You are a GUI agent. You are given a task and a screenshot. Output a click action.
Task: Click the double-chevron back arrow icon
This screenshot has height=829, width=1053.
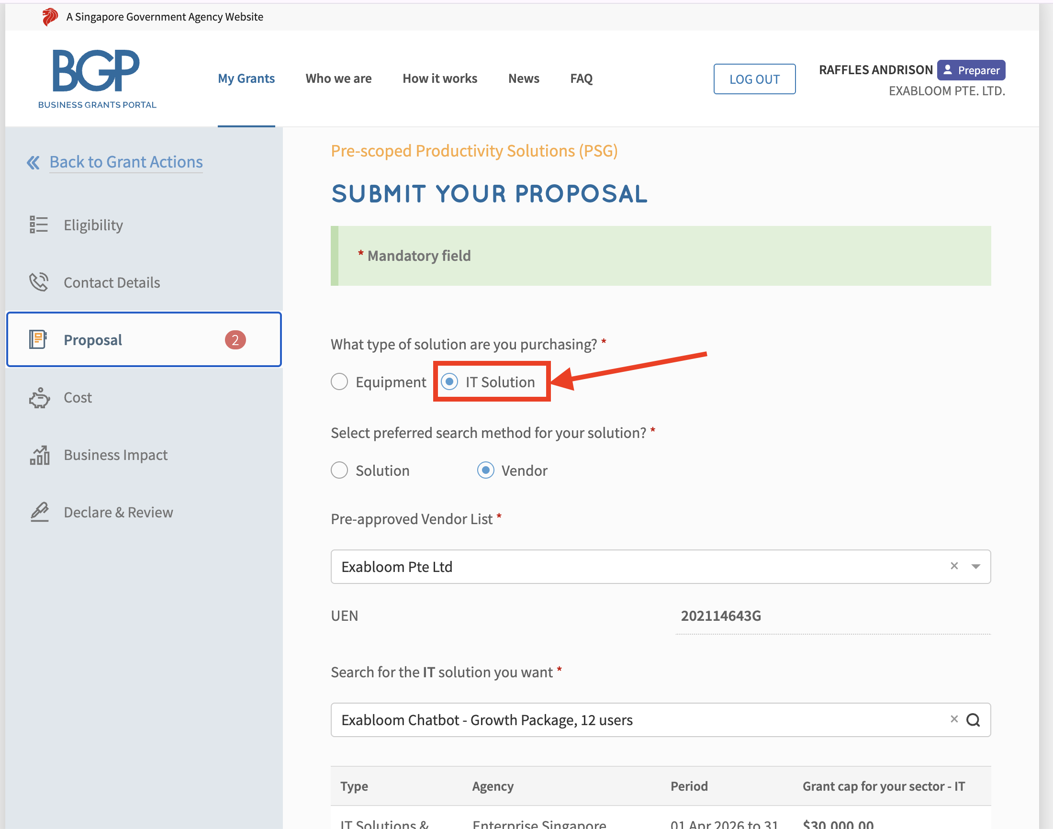(33, 163)
